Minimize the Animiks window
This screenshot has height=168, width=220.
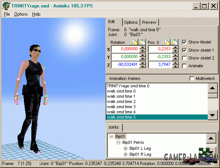click(x=196, y=6)
